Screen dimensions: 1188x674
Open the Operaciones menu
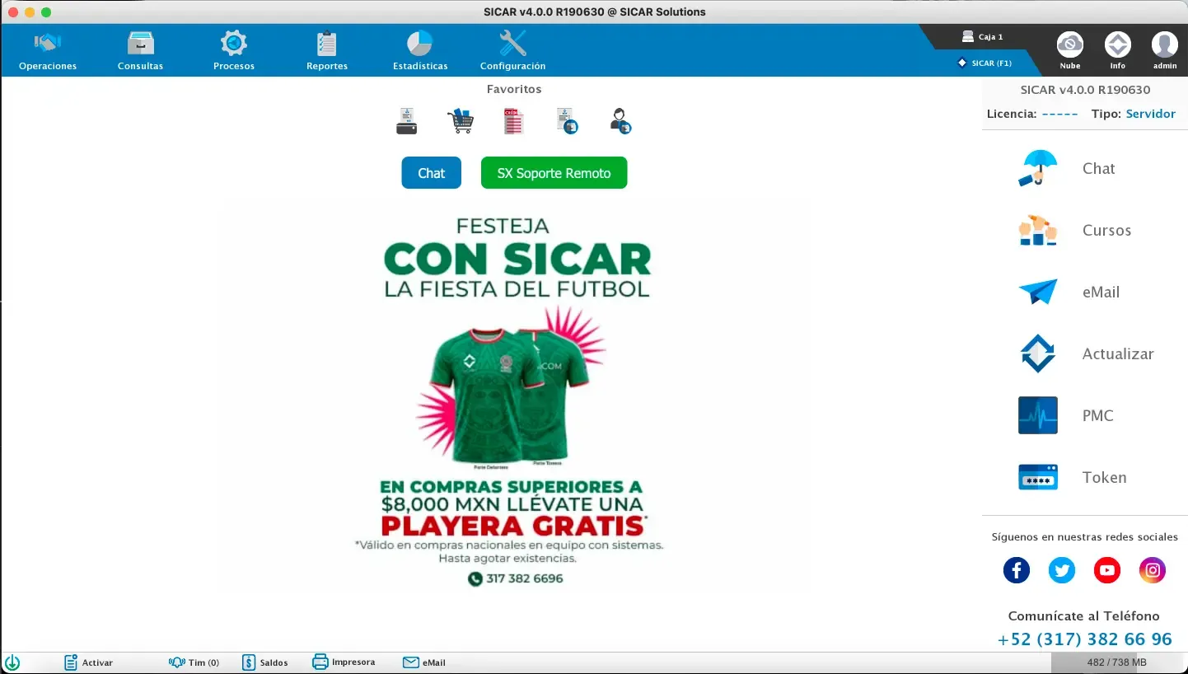(x=48, y=51)
